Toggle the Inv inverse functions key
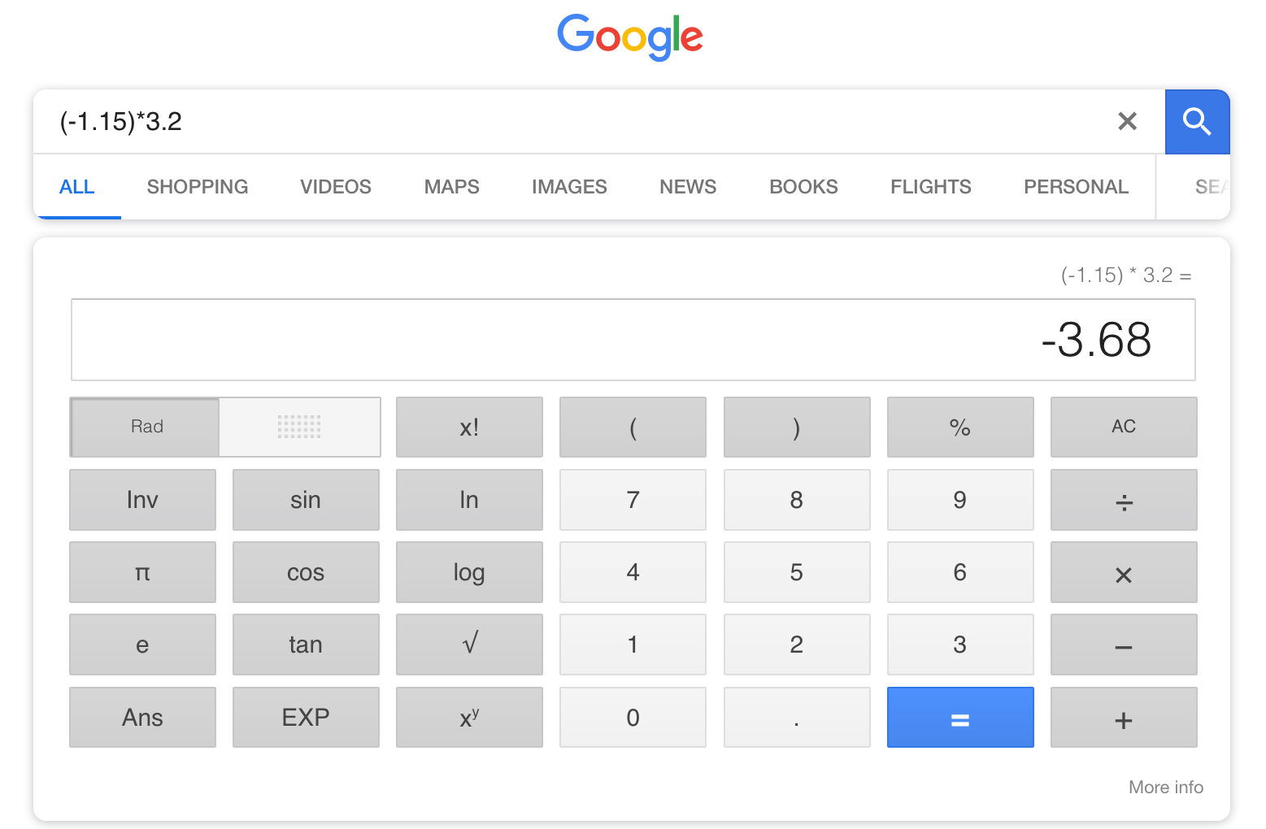Screen dimensions: 1266x829 point(142,500)
